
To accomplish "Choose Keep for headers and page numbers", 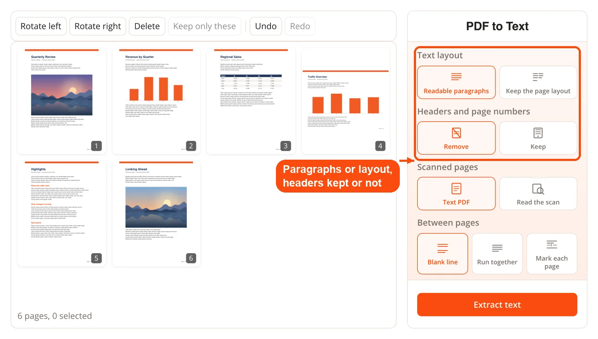I will [x=538, y=138].
